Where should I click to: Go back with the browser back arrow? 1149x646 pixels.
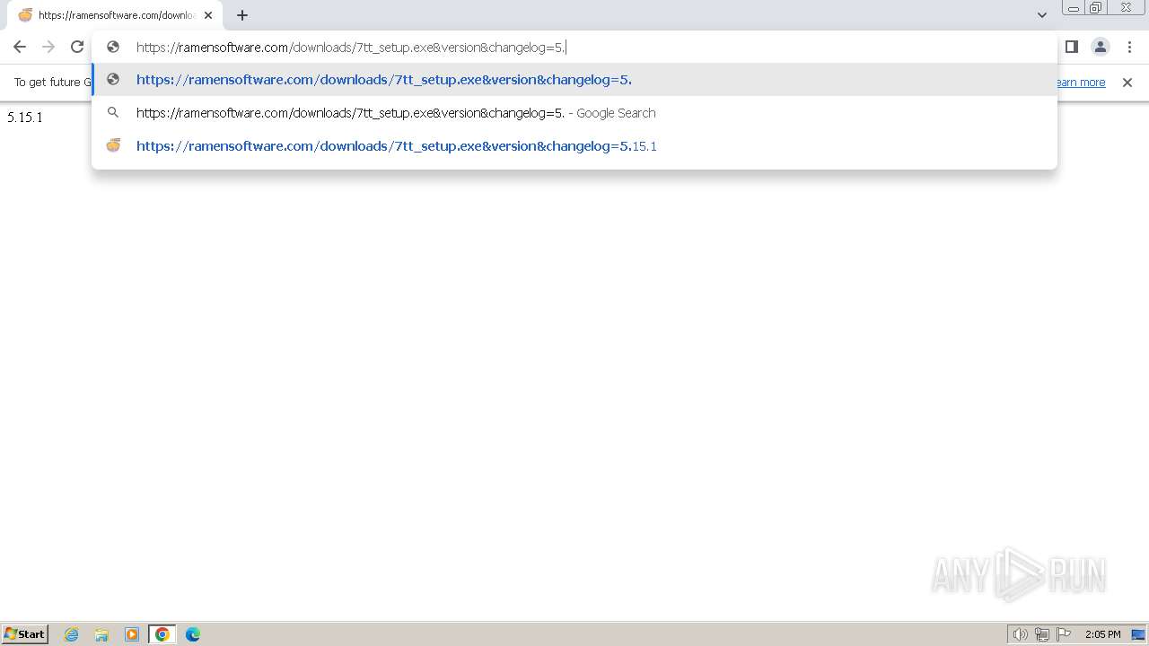pyautogui.click(x=20, y=47)
